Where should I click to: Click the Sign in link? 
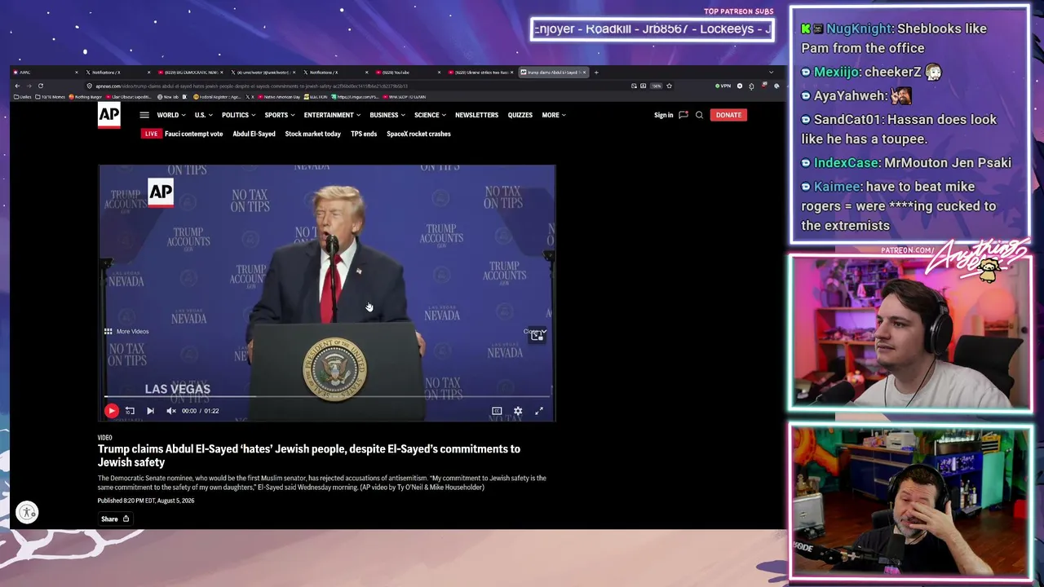pyautogui.click(x=663, y=115)
